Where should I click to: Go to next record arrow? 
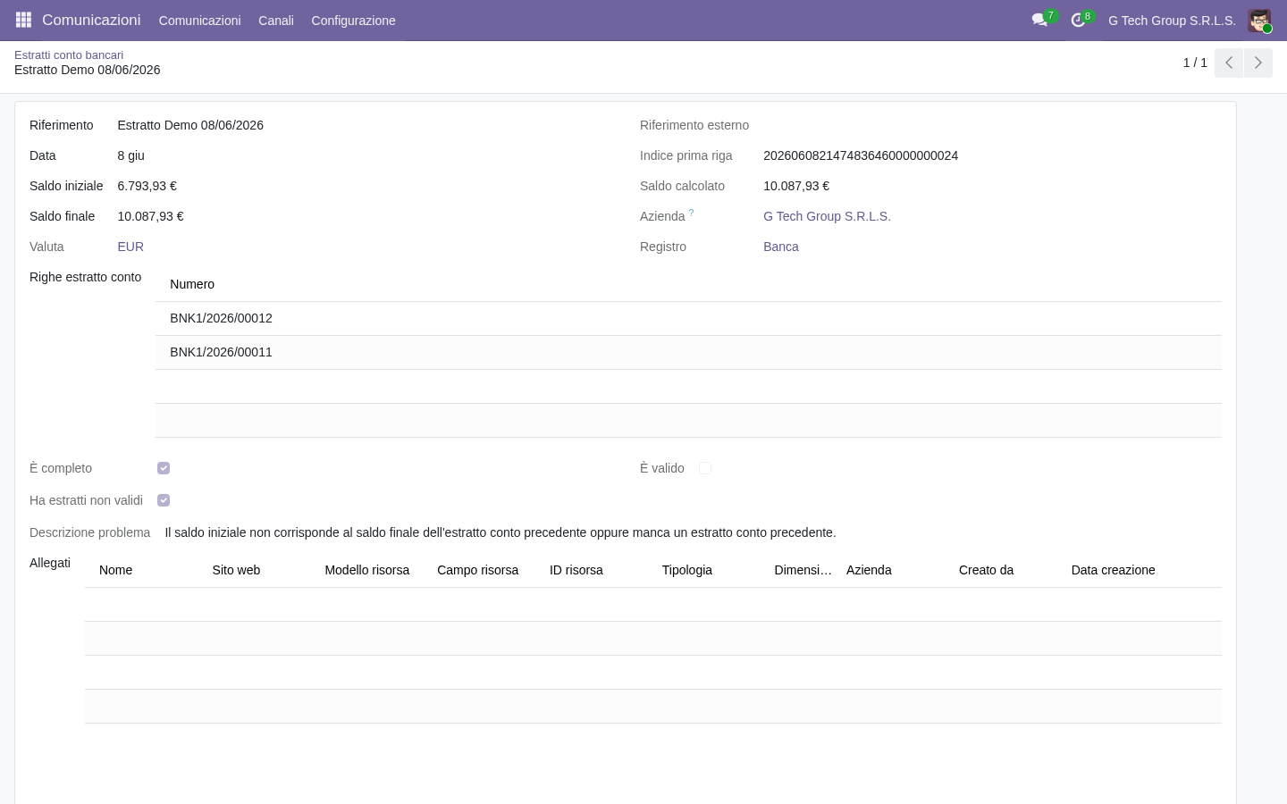1258,63
